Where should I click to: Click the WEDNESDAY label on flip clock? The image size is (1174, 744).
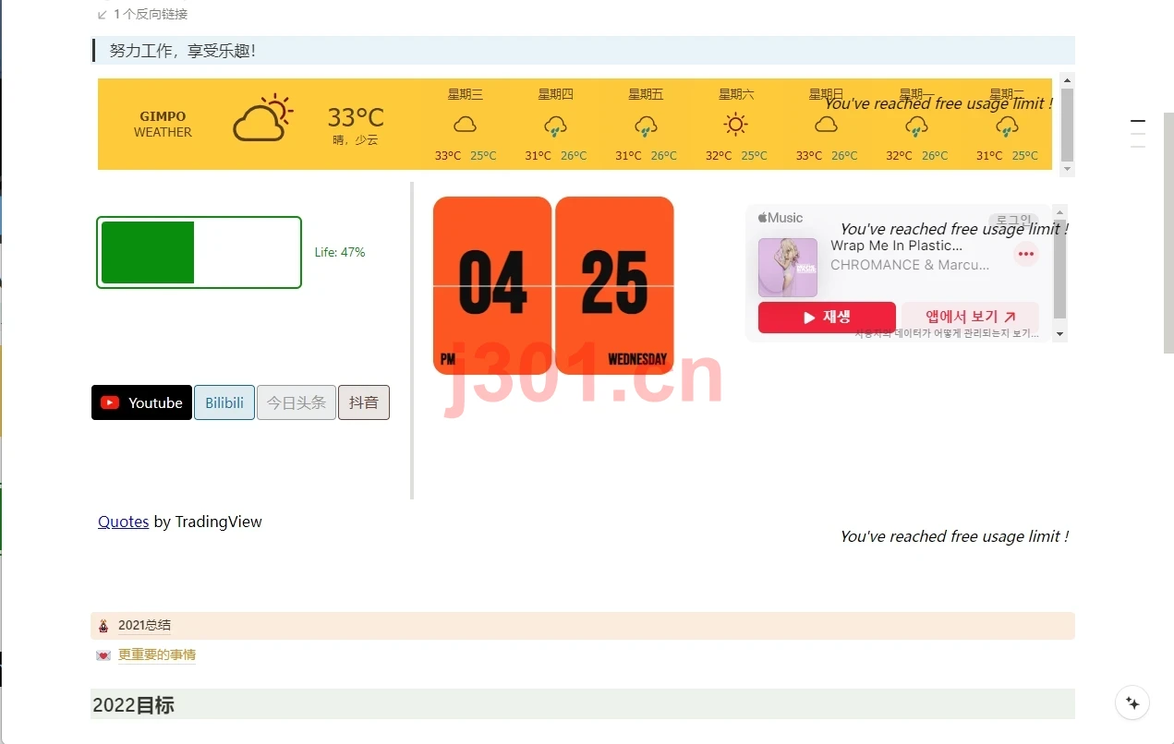[x=637, y=360]
